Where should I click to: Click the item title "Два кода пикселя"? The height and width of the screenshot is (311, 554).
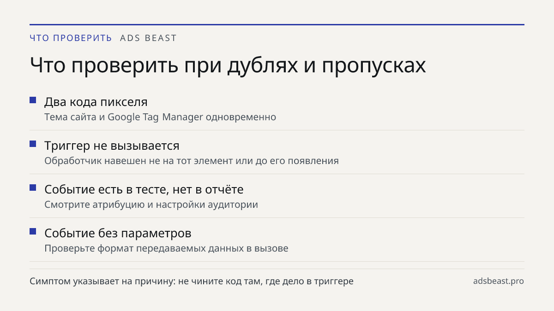[x=96, y=102]
